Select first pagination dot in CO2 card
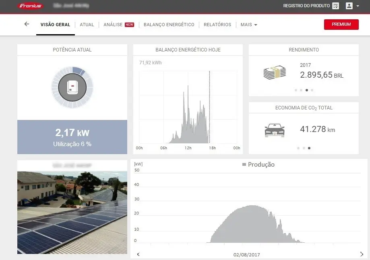The height and width of the screenshot is (260, 370). point(298,148)
